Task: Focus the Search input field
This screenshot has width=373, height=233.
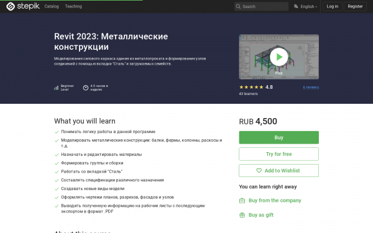Action: [x=261, y=7]
